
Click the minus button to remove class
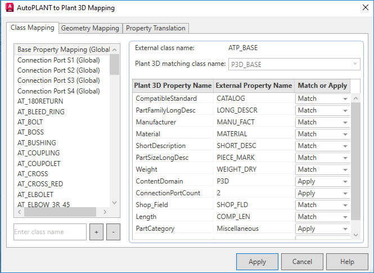point(113,232)
